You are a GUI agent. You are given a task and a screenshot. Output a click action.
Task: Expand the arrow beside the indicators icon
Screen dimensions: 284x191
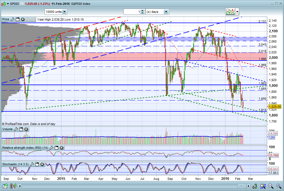(237, 12)
